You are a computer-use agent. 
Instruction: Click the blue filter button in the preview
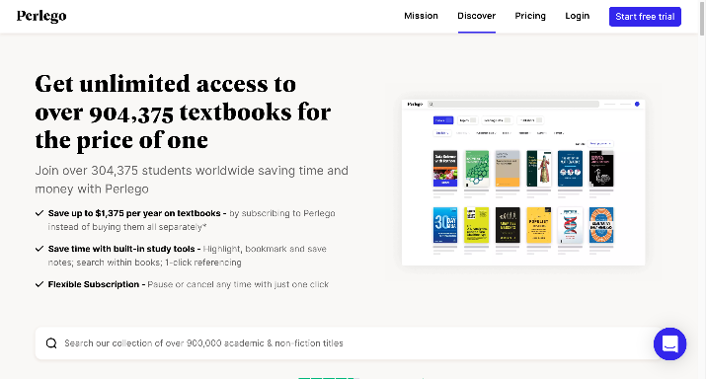click(443, 120)
